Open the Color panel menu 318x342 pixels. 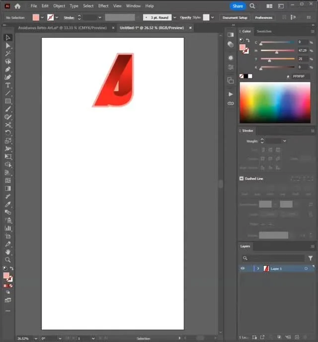[313, 31]
